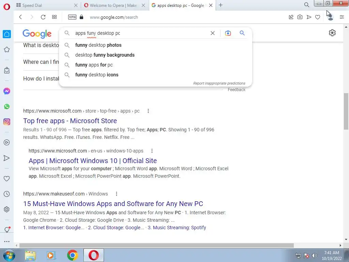Open 3. Music Streaming: Spotify sublink
This screenshot has height=262, width=349.
coord(177,228)
